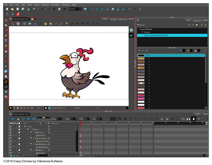Select the Eraser tool
Screen dimensions: 212x165
click(6, 46)
